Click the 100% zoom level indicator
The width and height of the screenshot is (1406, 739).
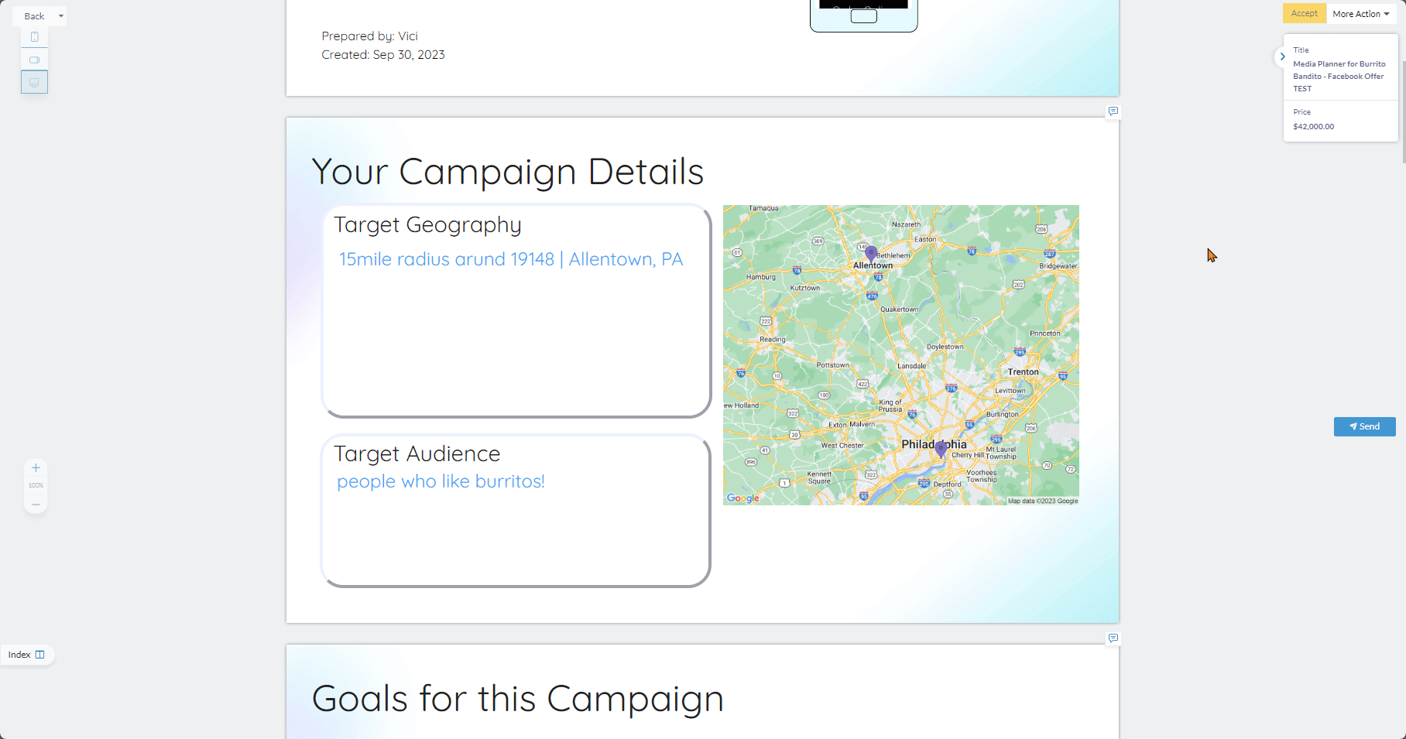36,486
